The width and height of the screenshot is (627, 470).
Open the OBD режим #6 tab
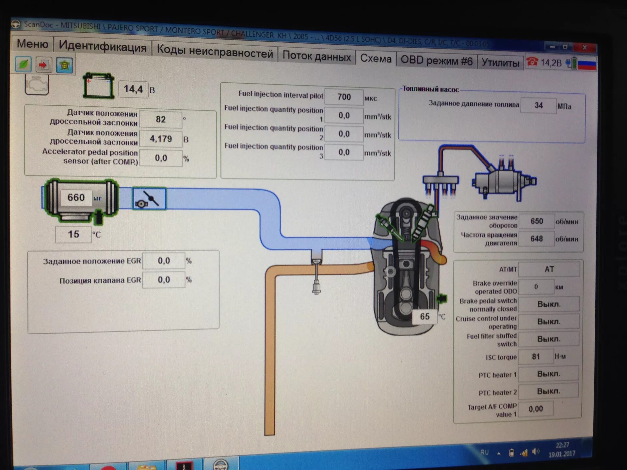[x=436, y=61]
